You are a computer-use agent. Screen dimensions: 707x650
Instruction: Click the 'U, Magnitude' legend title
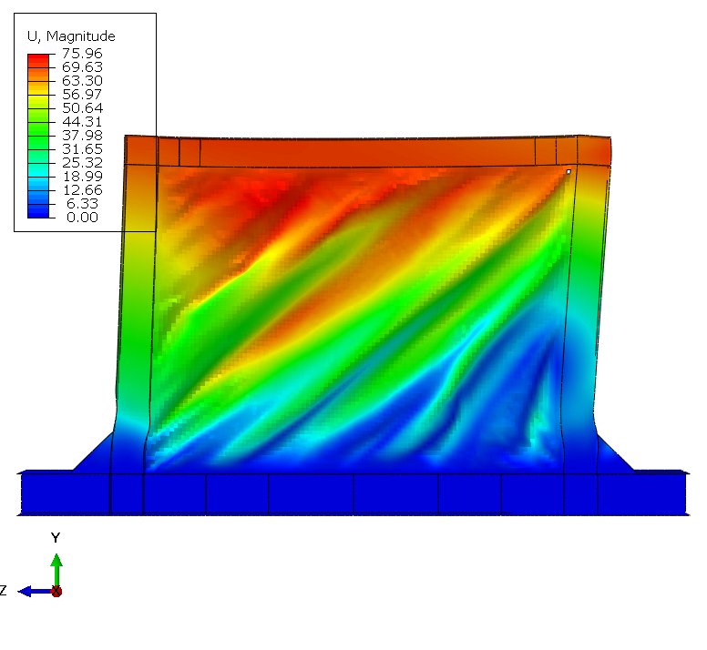(x=71, y=36)
